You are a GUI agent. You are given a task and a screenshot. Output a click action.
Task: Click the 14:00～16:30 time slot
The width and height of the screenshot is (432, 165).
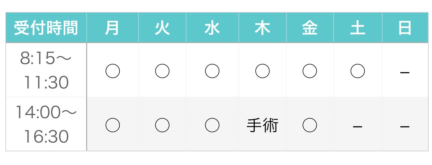(x=46, y=125)
